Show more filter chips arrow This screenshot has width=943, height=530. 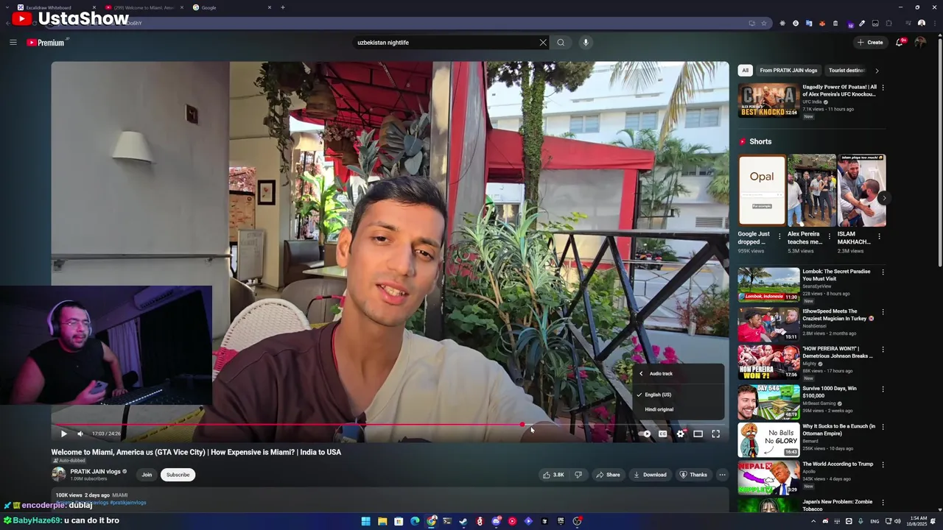(x=877, y=71)
